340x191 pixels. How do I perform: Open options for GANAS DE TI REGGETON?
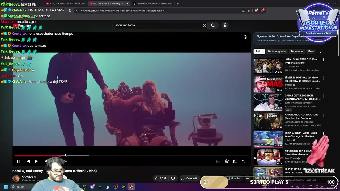coord(323,96)
